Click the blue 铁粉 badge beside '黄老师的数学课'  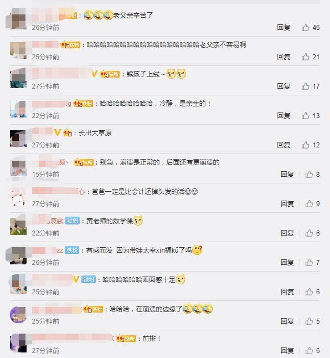point(73,221)
